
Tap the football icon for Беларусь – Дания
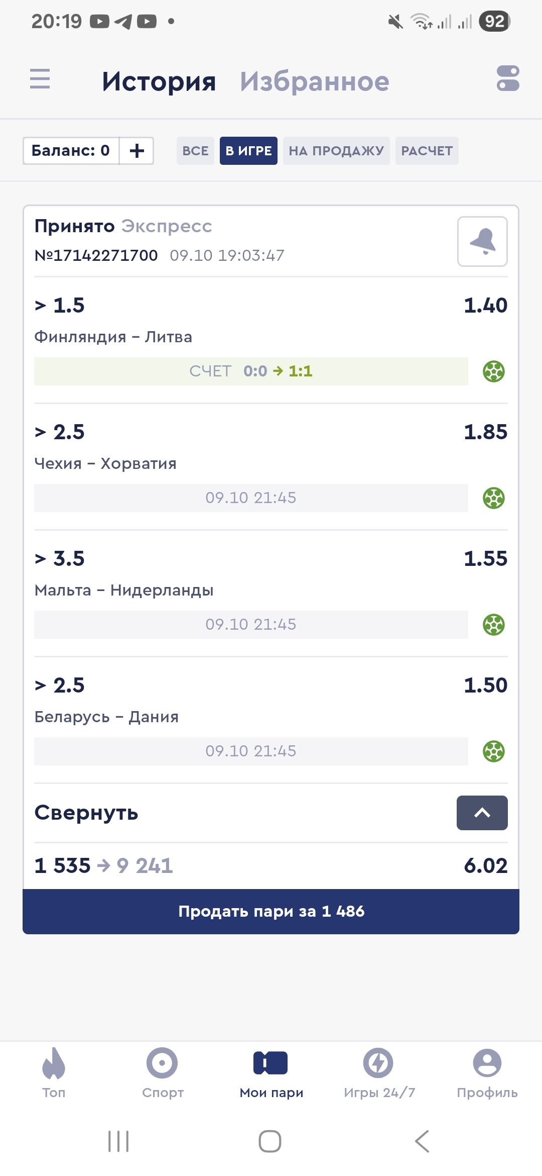point(494,752)
